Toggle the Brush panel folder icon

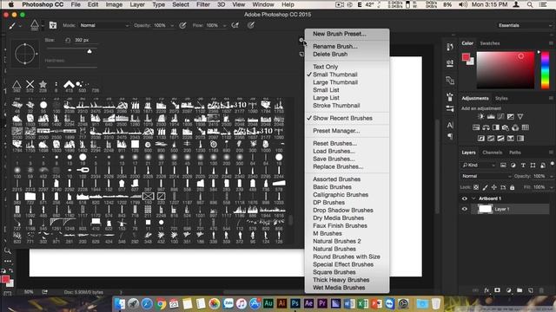tap(53, 25)
